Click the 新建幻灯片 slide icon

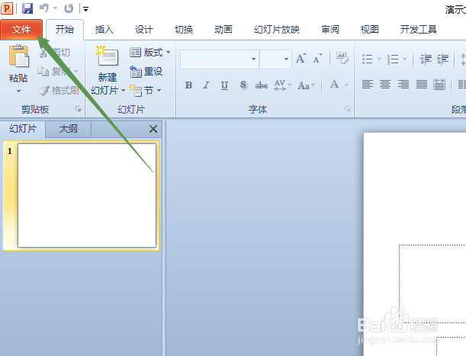point(107,56)
